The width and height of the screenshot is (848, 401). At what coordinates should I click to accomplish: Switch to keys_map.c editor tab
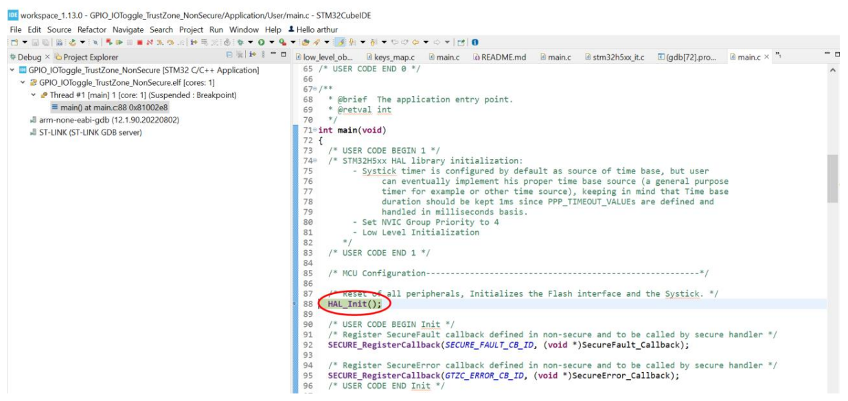(391, 57)
